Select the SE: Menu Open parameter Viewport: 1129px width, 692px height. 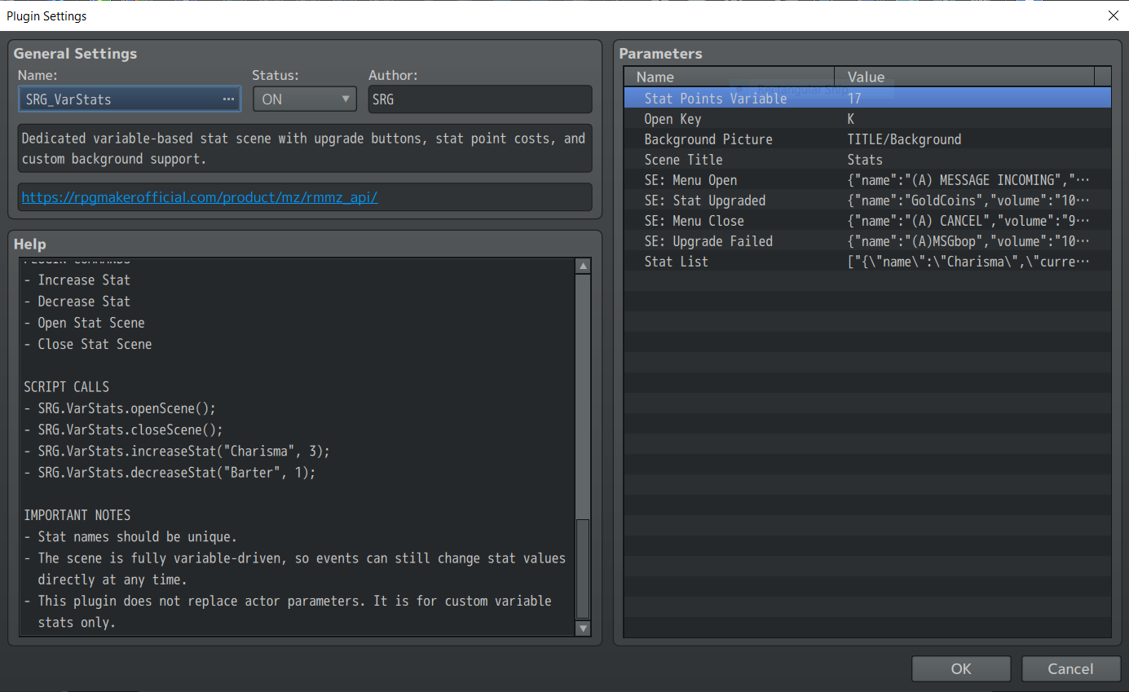[867, 180]
